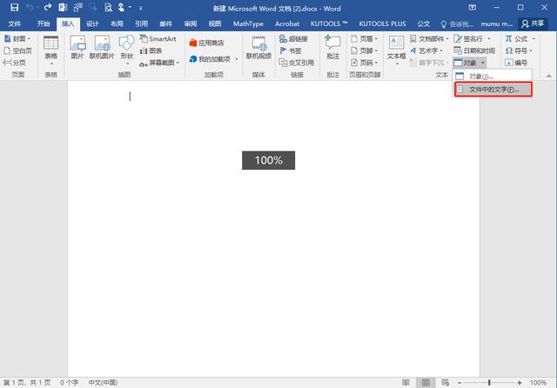Viewport: 557px width, 388px height.
Task: Switch to web layout view icon
Action: click(445, 382)
